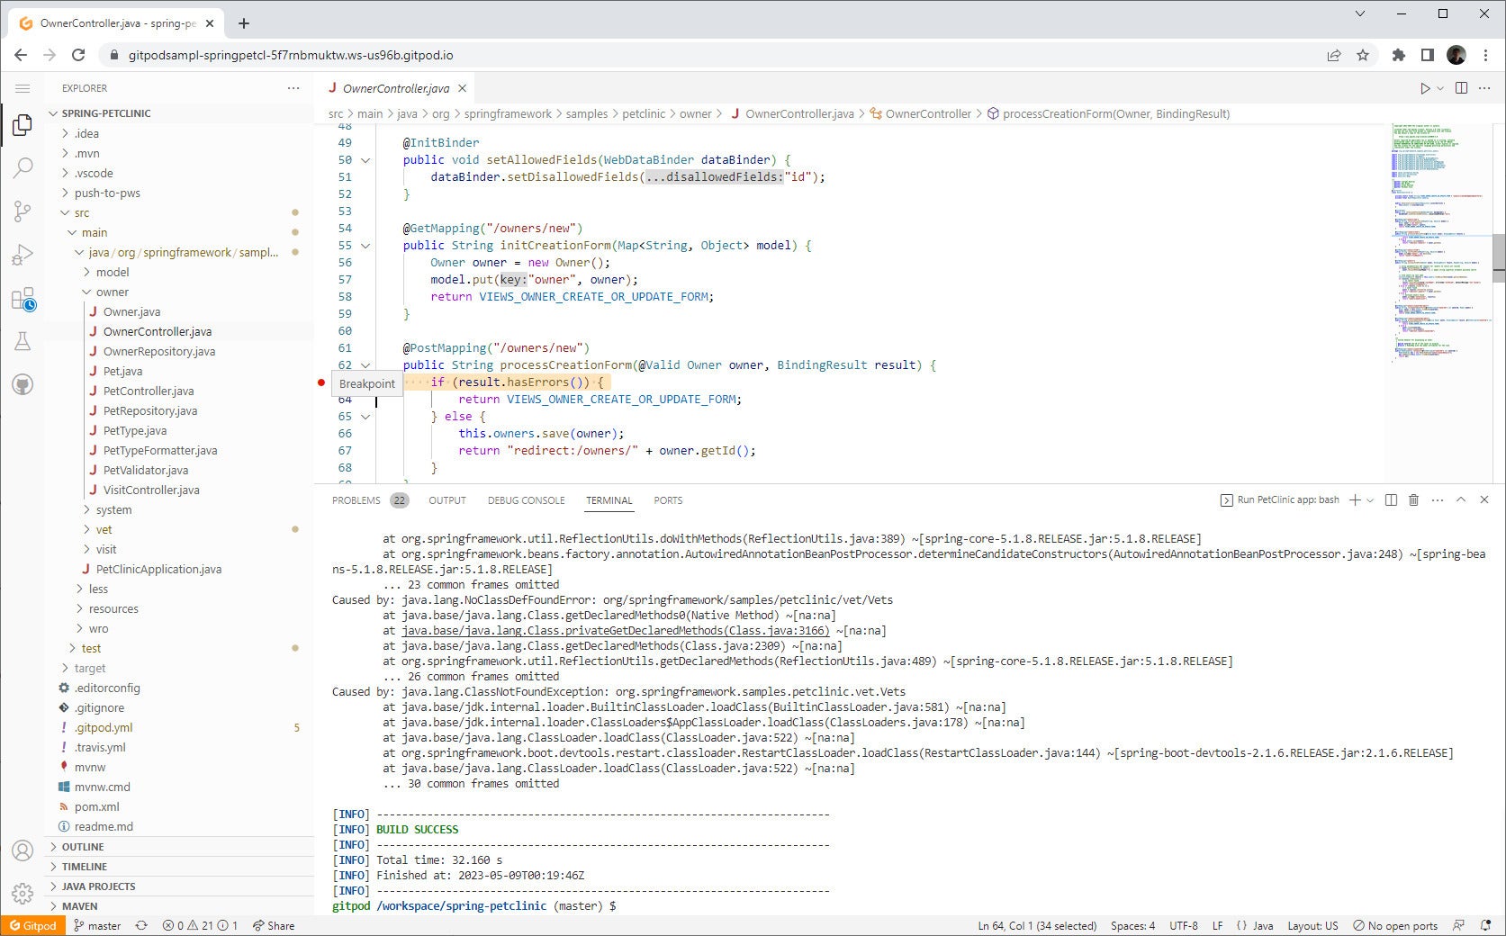Open the Manage gear icon
This screenshot has width=1506, height=936.
pyautogui.click(x=23, y=894)
